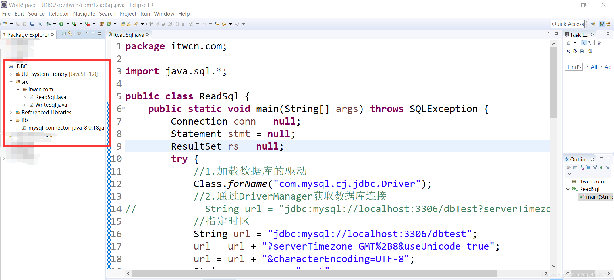Click the editor vertical scrollbar thumb
The height and width of the screenshot is (280, 614).
554,82
